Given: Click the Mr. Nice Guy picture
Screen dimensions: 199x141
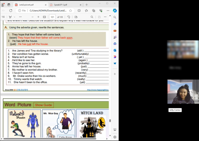Looking at the screenshot, I should coord(59,124).
